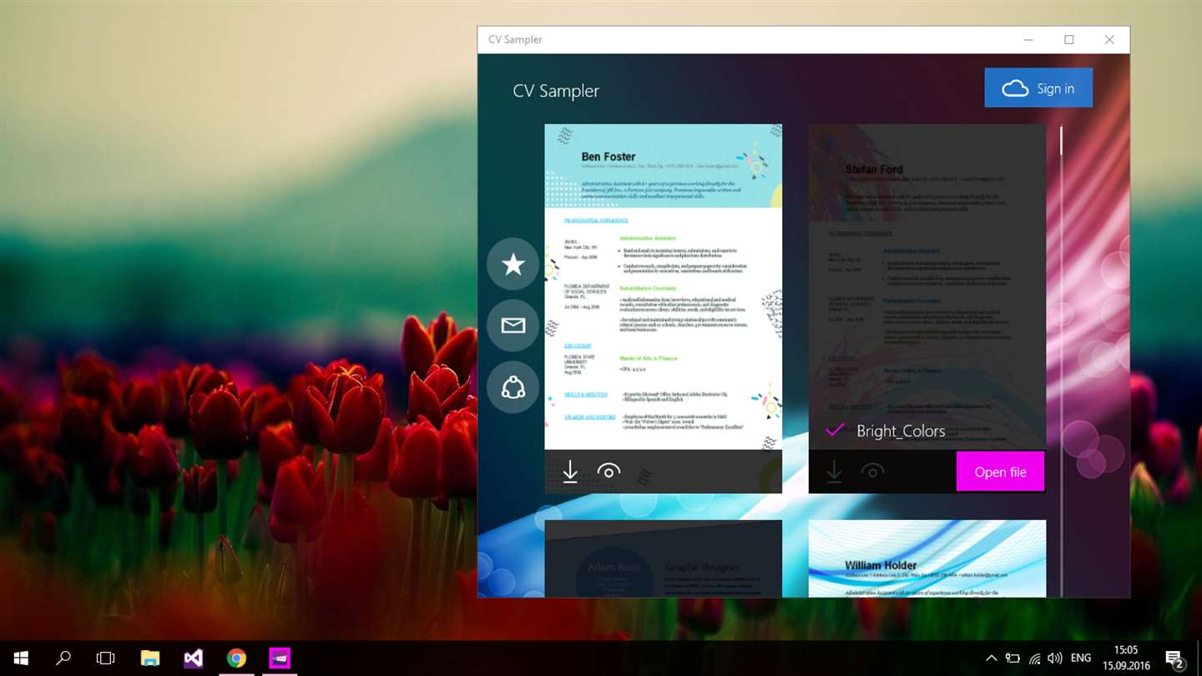Show hidden system tray icons
Viewport: 1202px width, 676px height.
tap(992, 658)
